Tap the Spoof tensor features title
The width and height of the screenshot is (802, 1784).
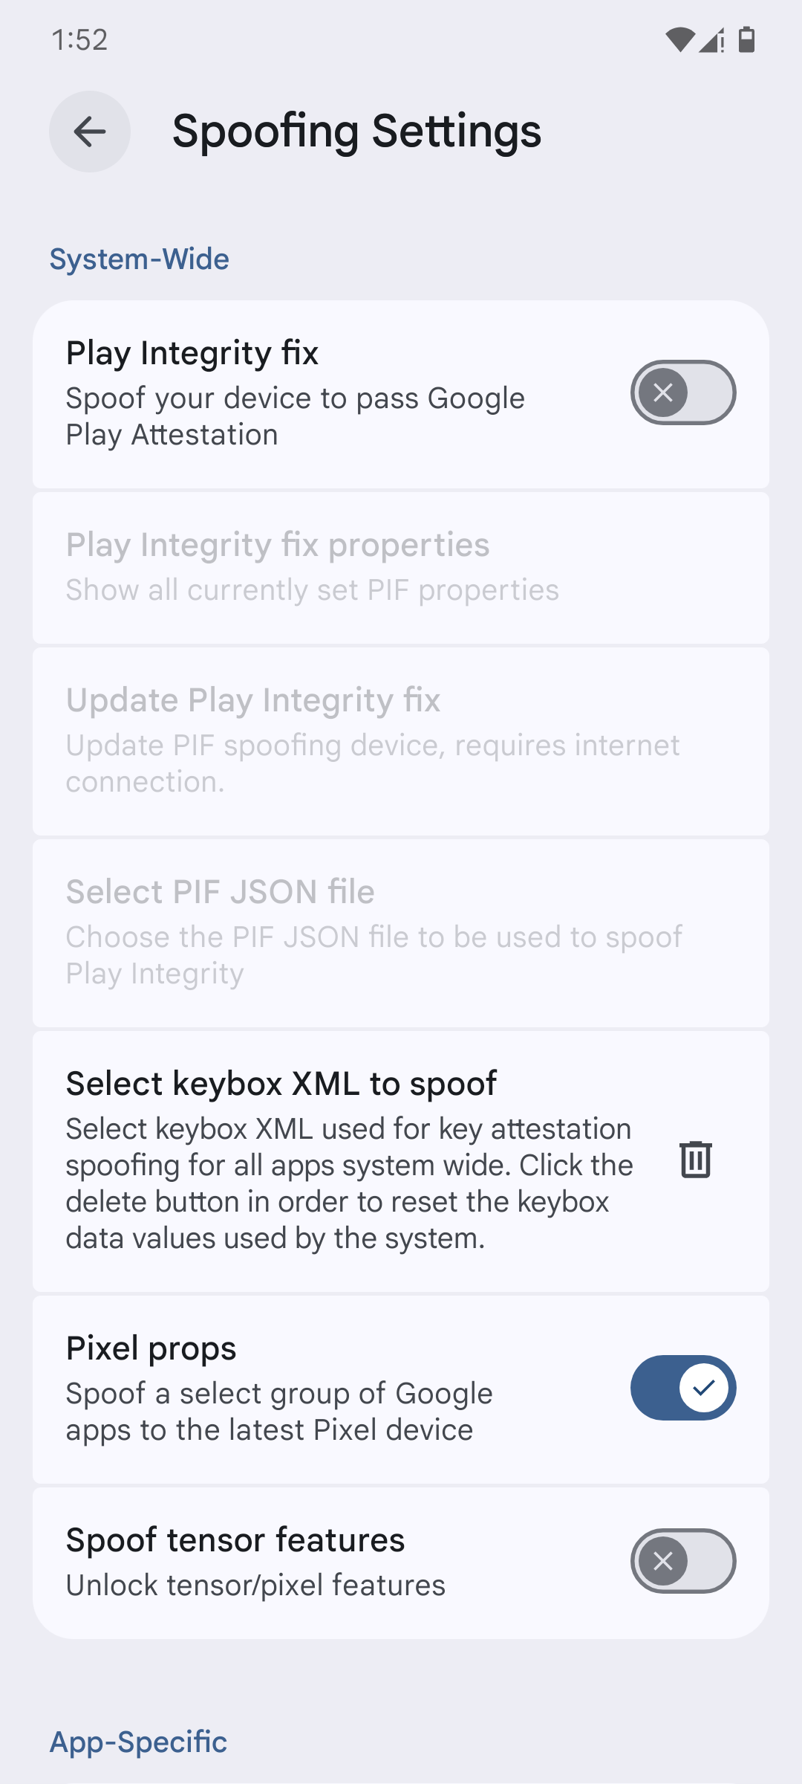click(235, 1540)
